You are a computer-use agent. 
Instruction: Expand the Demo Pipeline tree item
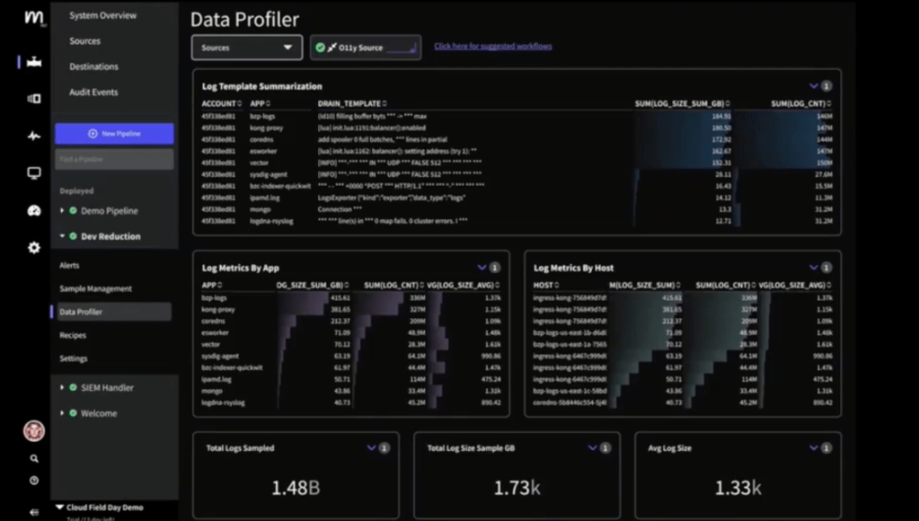tap(62, 211)
